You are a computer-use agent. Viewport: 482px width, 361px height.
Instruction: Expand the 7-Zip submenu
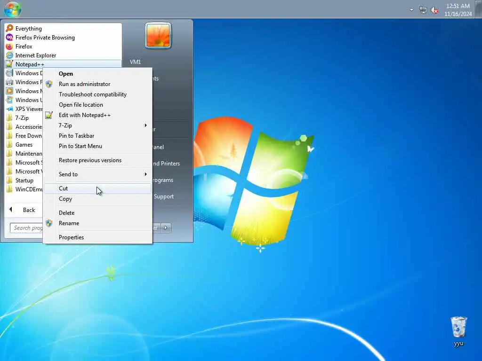(x=97, y=126)
